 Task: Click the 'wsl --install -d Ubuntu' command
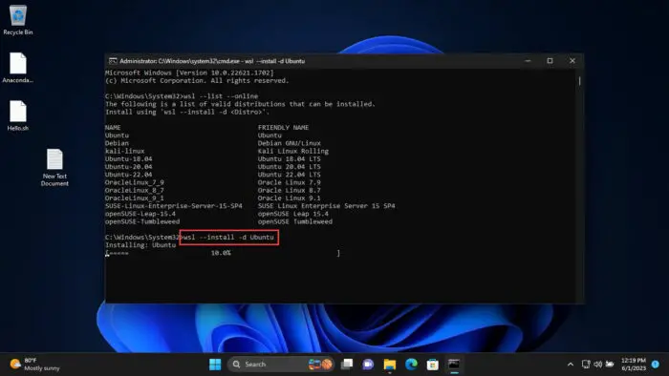click(228, 238)
